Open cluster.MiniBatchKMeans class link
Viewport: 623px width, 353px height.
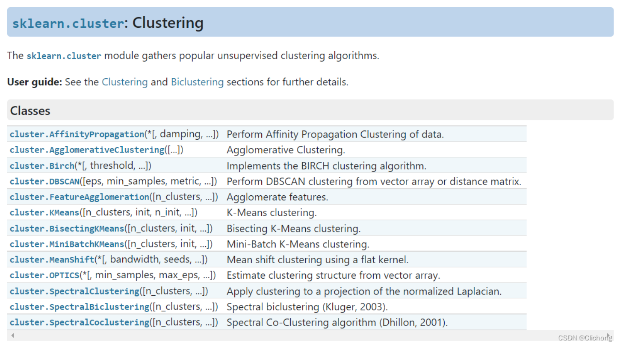point(67,244)
